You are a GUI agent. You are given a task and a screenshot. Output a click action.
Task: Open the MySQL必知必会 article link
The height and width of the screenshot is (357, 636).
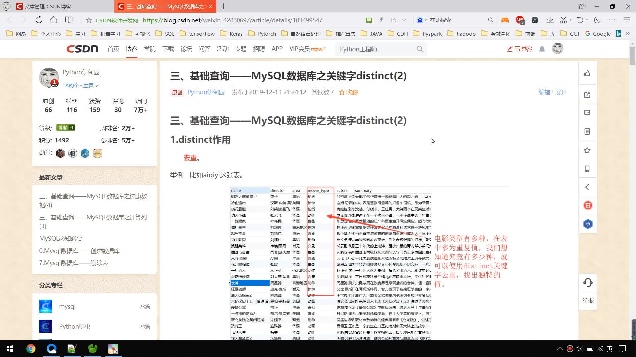[61, 238]
